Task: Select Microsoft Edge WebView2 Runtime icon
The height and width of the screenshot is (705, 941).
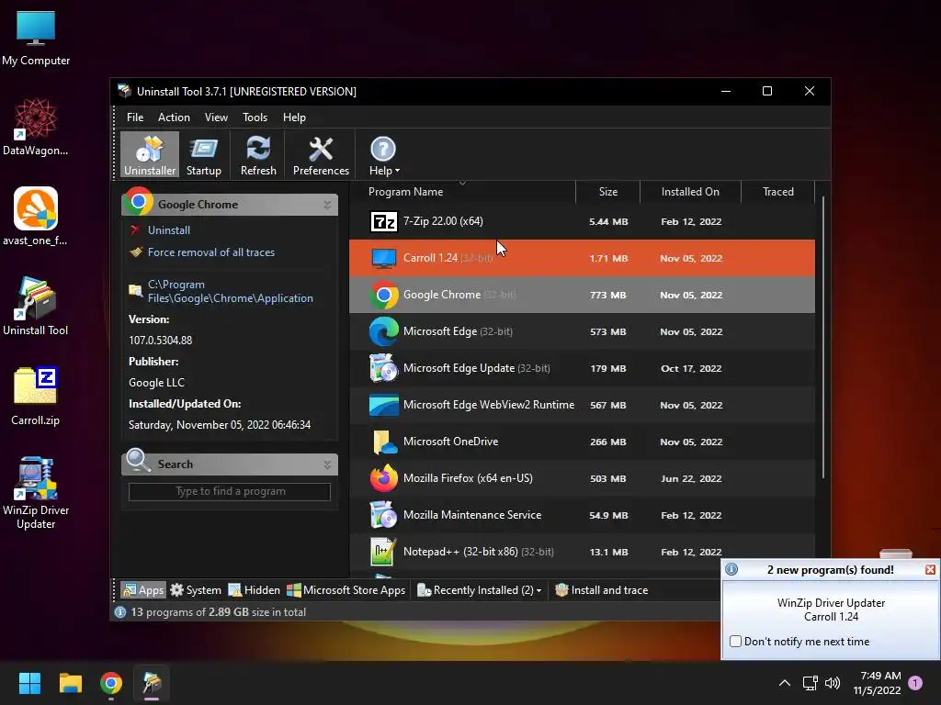Action: point(383,405)
